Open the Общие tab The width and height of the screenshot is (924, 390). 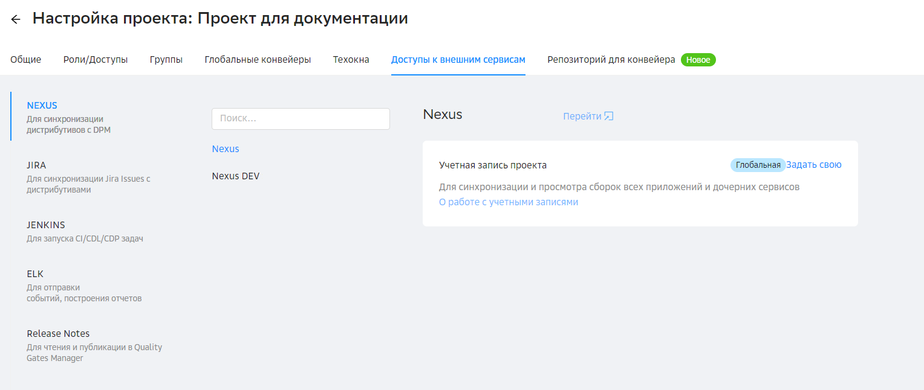tap(26, 60)
